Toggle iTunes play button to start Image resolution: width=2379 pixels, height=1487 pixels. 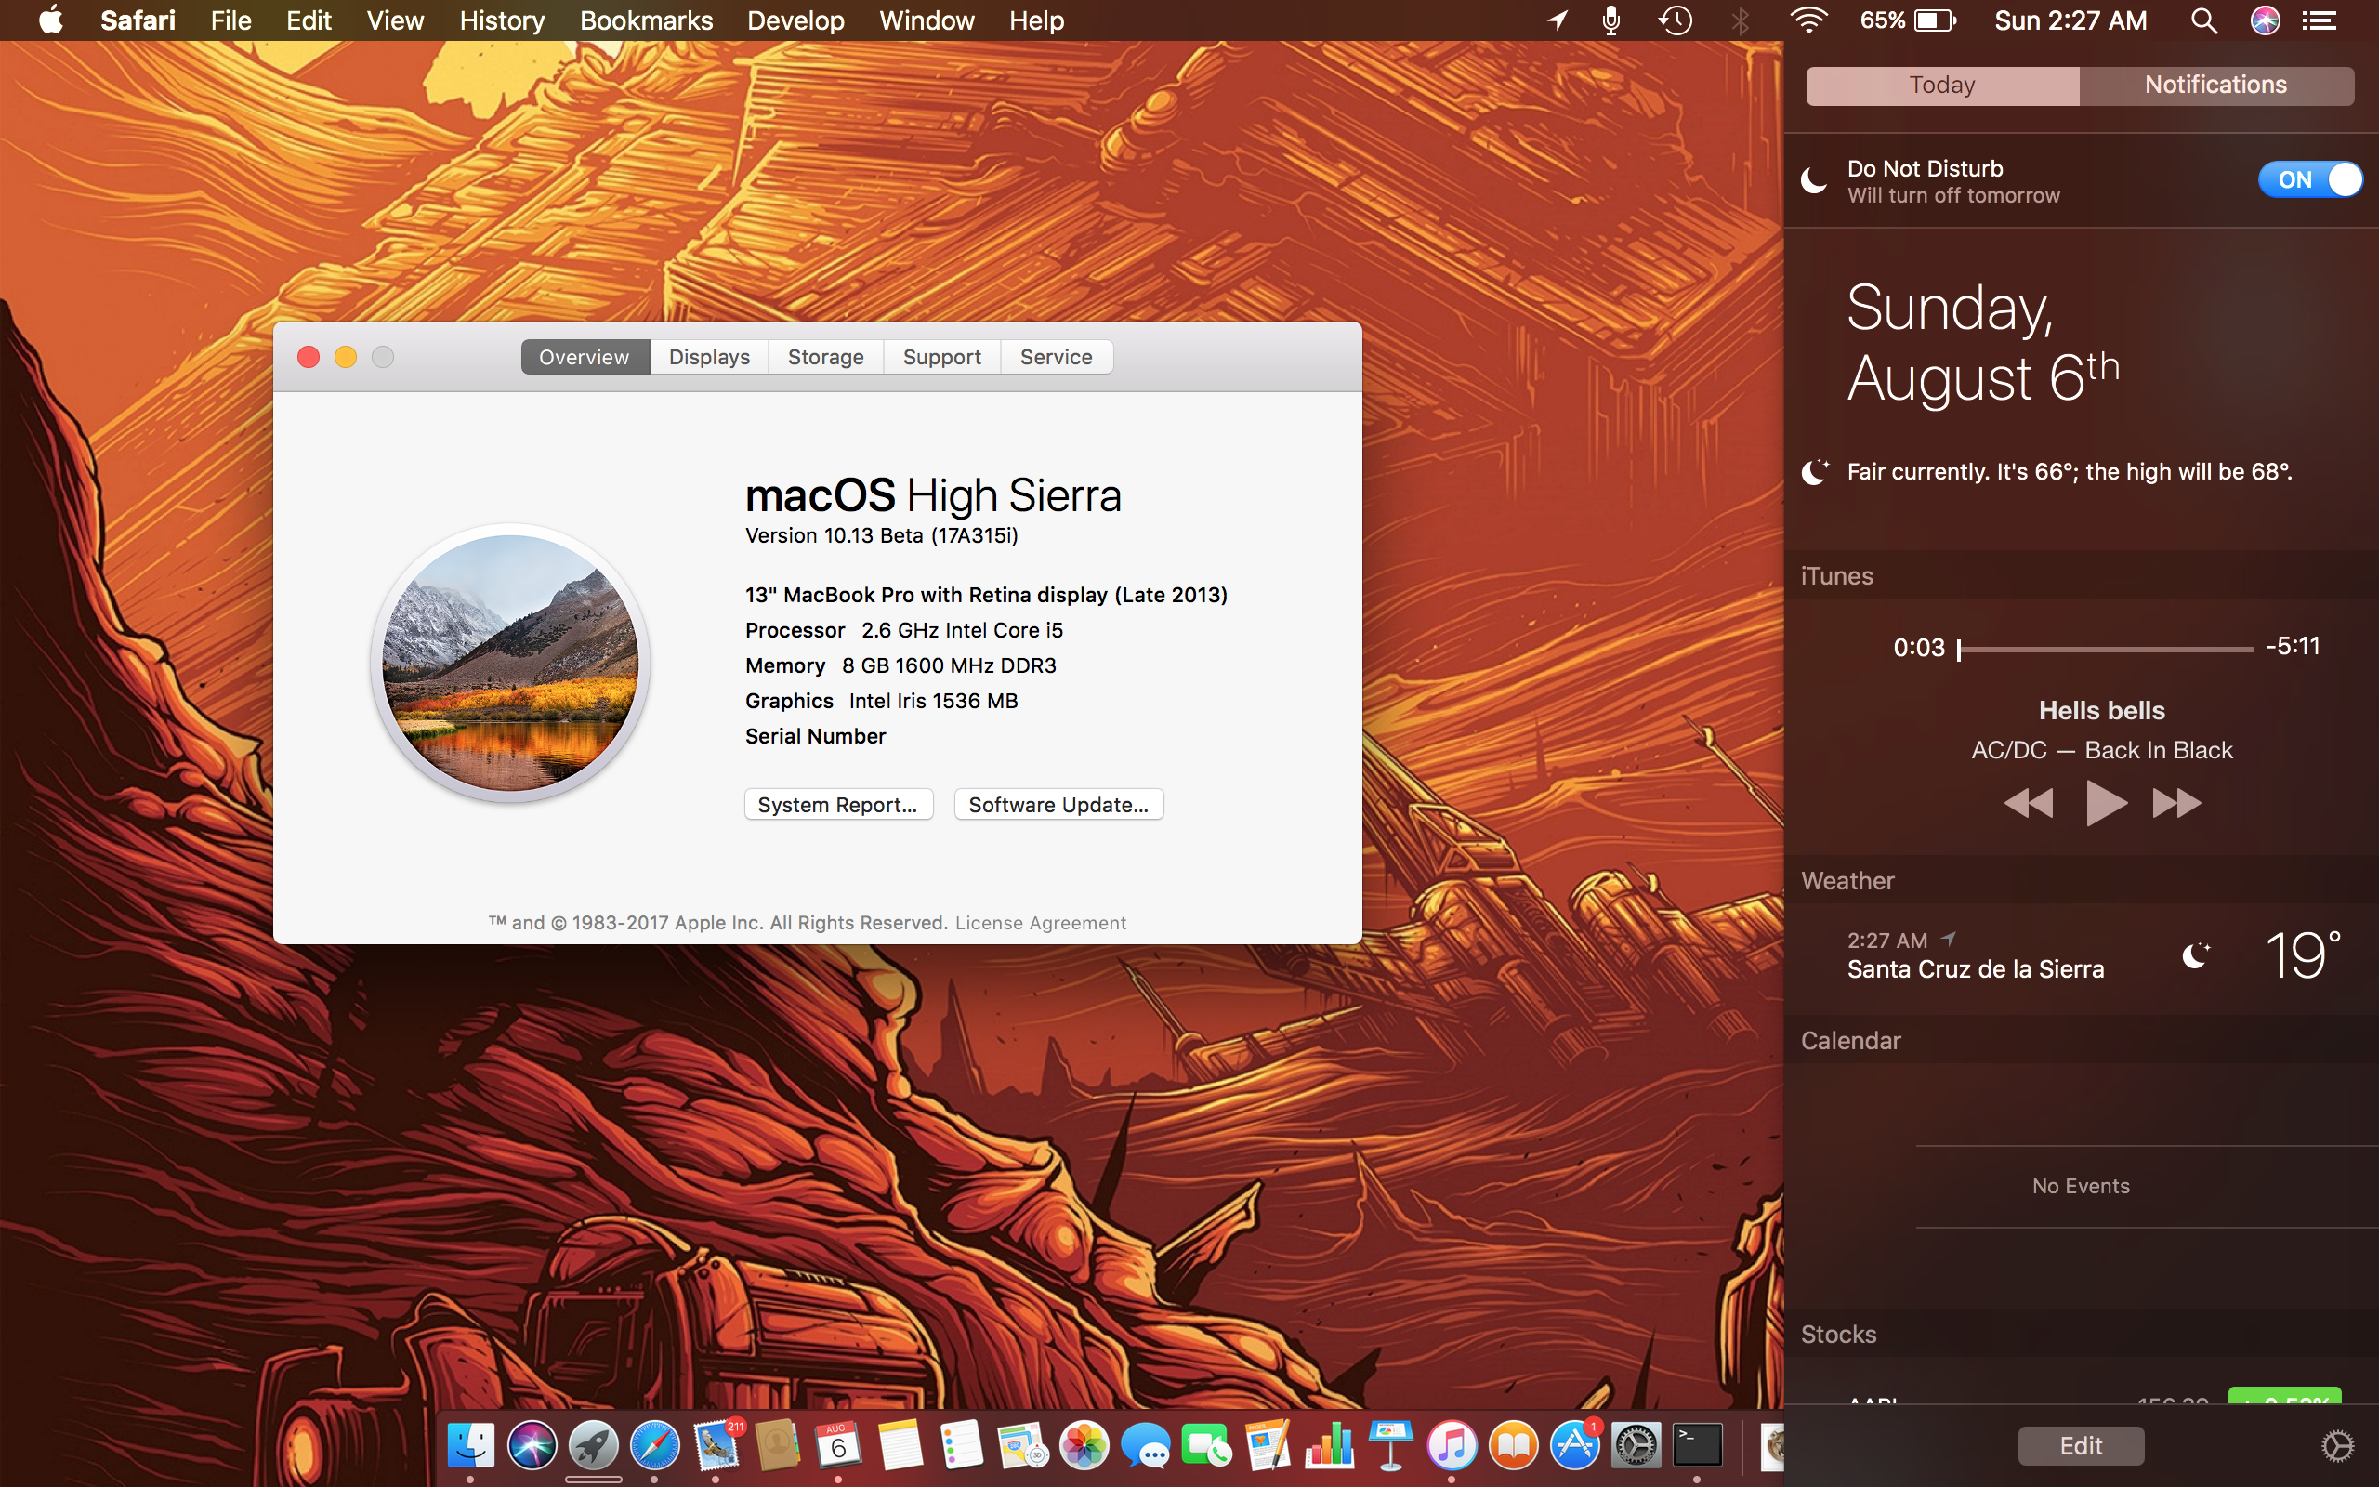pyautogui.click(x=2101, y=802)
